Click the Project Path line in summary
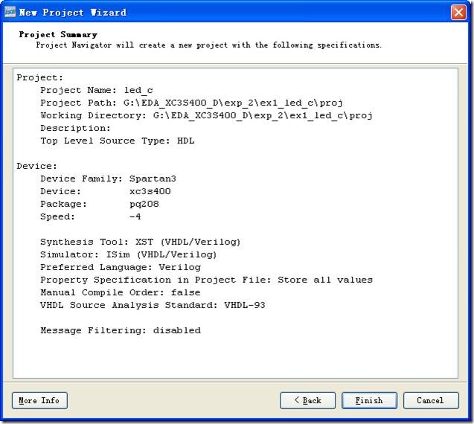Viewport: 474px width, 424px height. pos(191,103)
